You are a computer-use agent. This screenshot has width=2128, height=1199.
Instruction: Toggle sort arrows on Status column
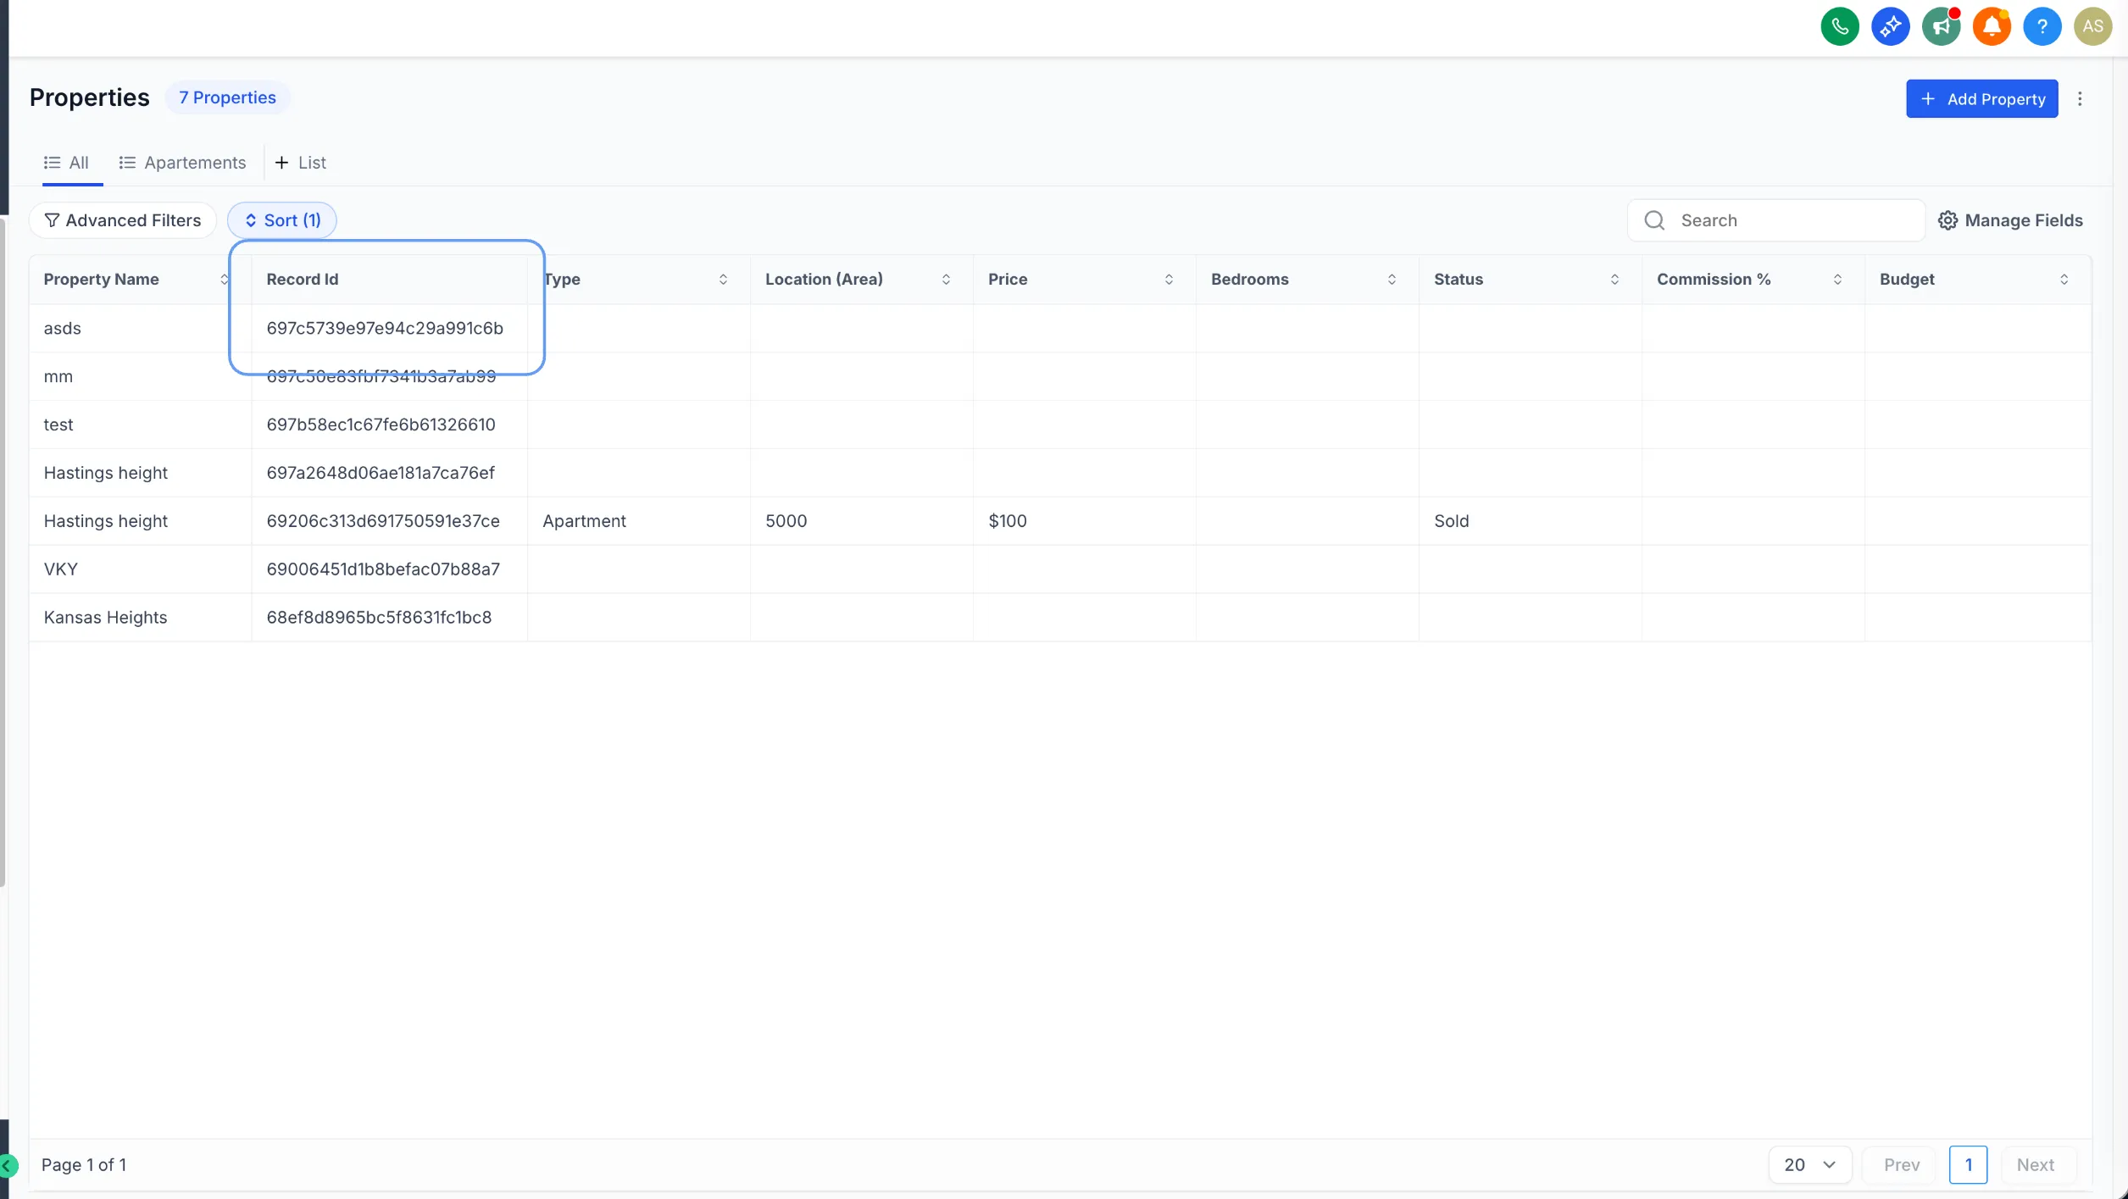coord(1614,280)
